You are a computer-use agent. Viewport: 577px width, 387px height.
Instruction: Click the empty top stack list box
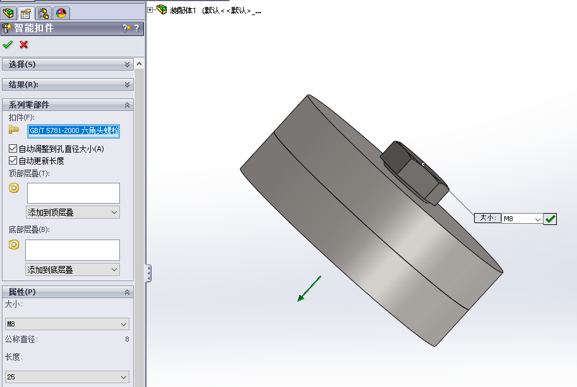click(74, 193)
